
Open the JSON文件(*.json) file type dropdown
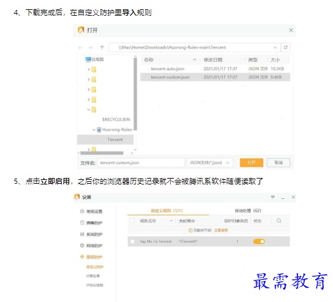210,163
